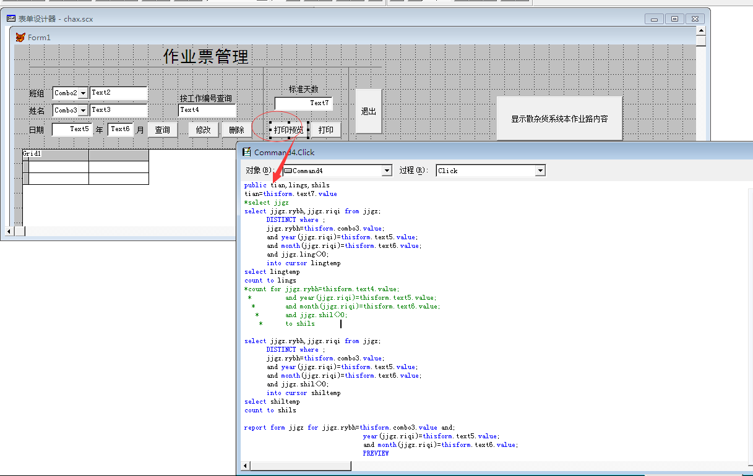
Task: Click the Text2 input field
Action: click(119, 93)
